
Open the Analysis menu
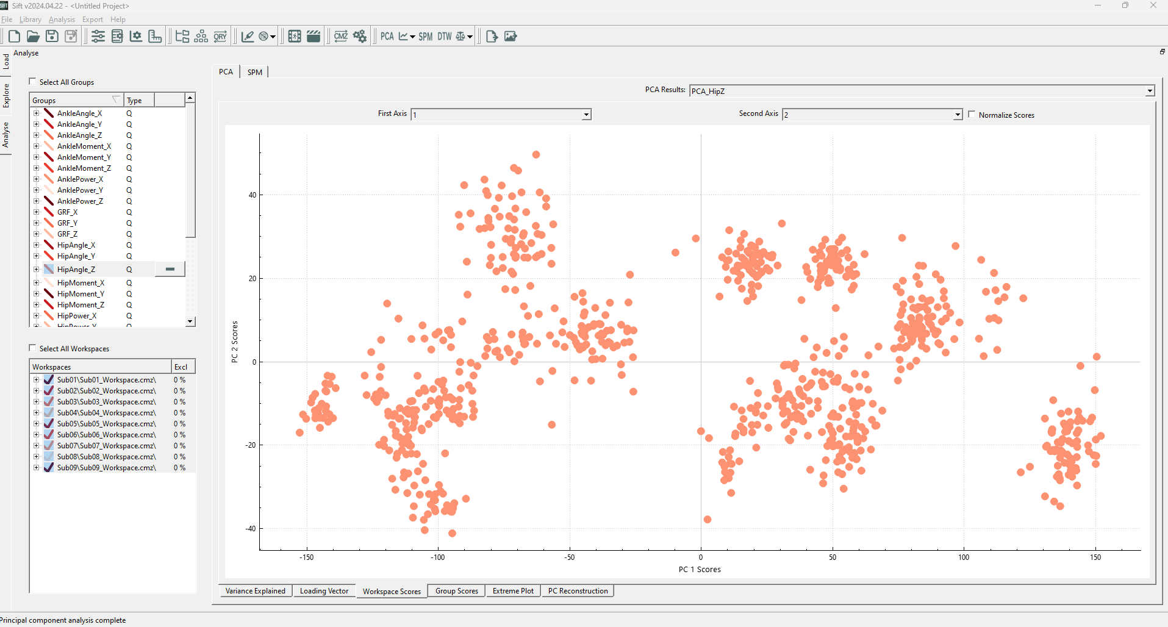62,20
